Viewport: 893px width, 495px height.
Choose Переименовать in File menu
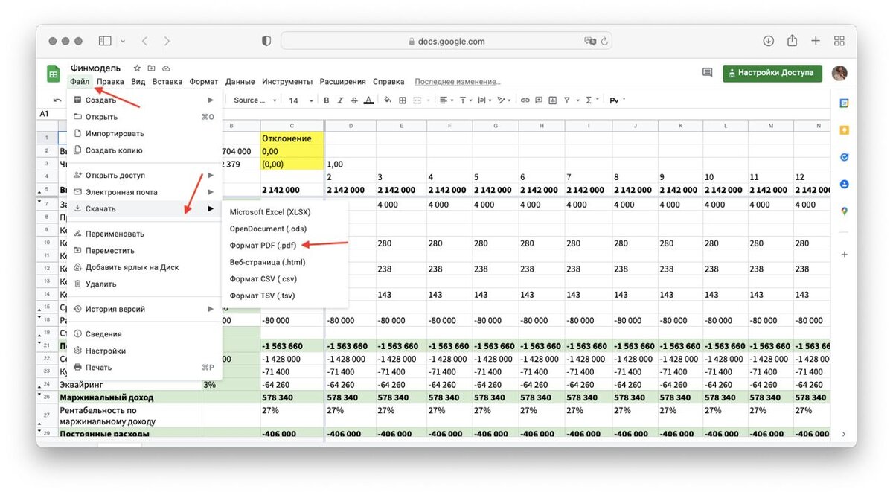coord(144,234)
